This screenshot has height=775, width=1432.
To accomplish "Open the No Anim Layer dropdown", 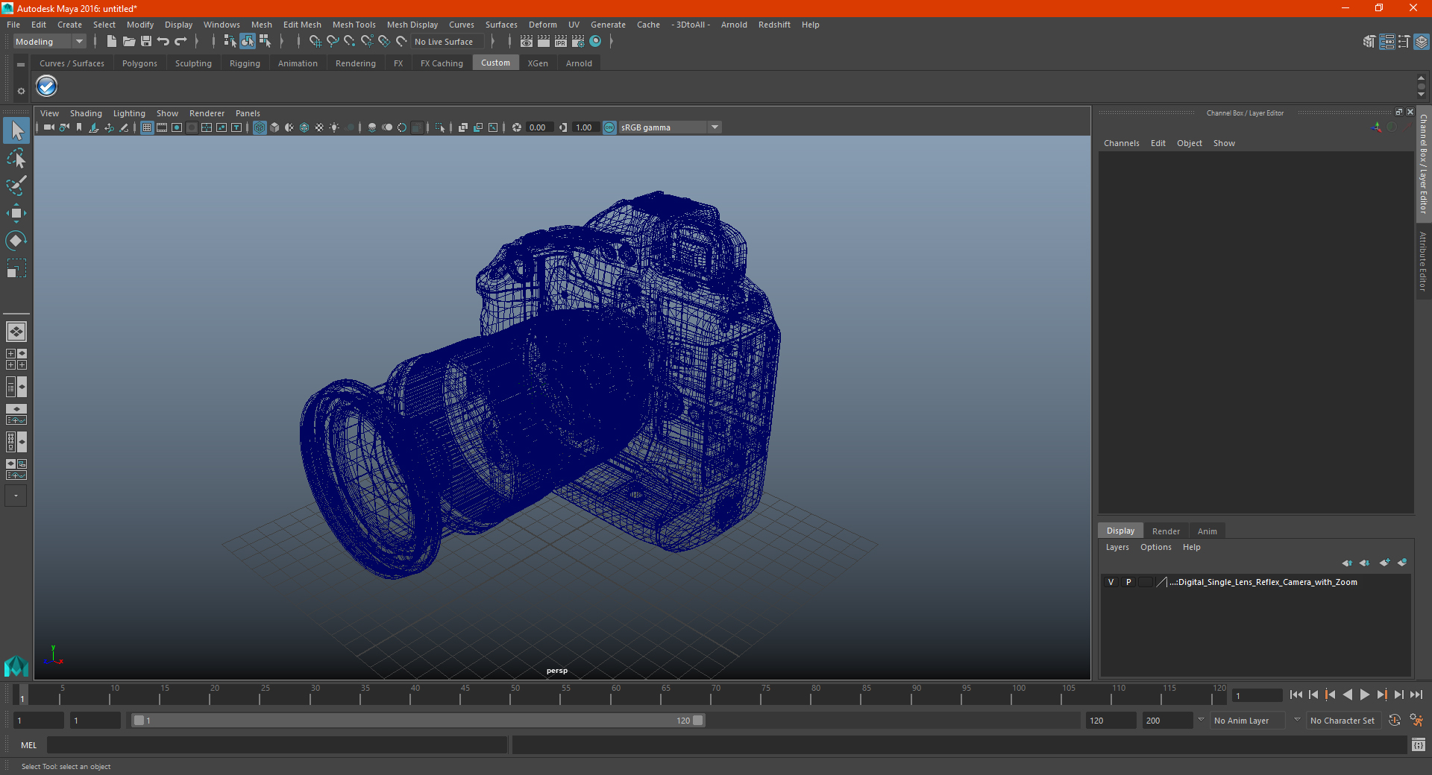I will pyautogui.click(x=1248, y=721).
